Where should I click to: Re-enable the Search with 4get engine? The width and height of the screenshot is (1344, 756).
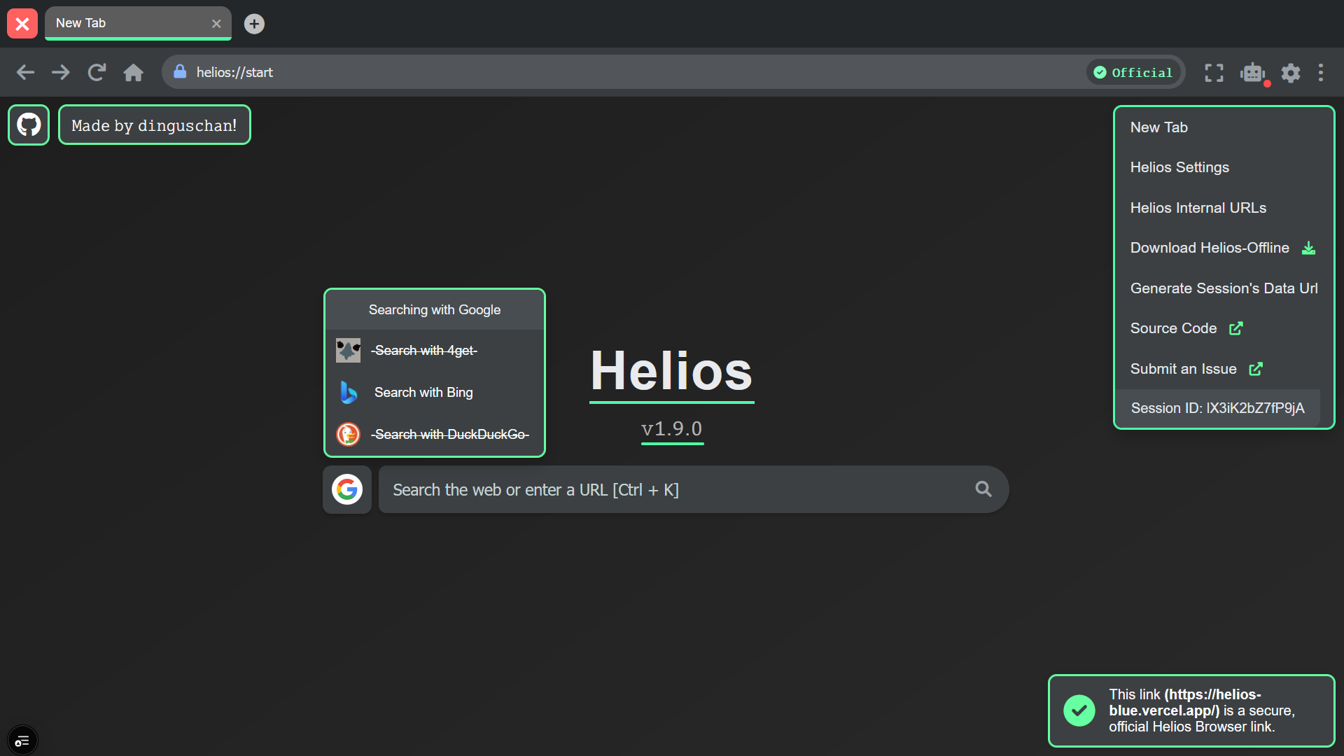tap(423, 350)
